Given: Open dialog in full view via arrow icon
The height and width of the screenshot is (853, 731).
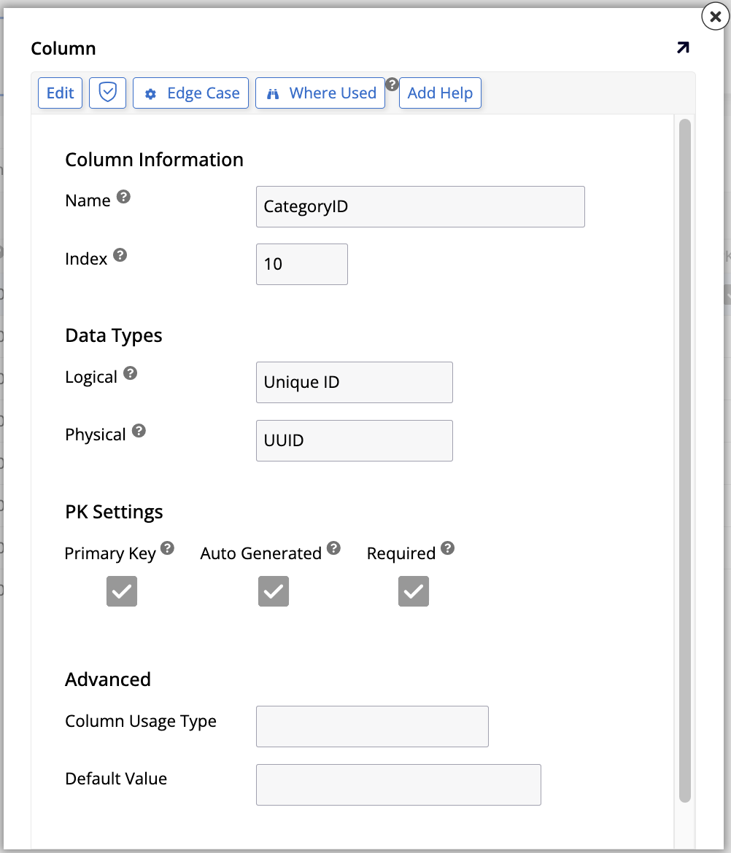Looking at the screenshot, I should 682,47.
